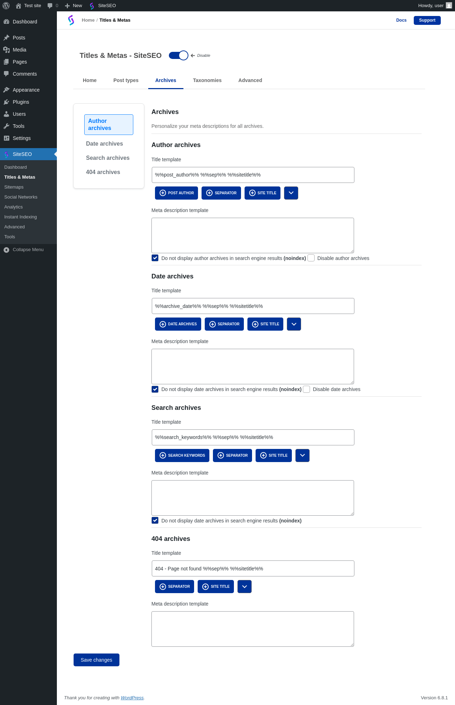The height and width of the screenshot is (705, 455).
Task: Jump to 404 archives section link
Action: [x=103, y=172]
